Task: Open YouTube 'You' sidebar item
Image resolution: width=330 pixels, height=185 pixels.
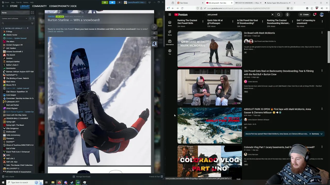Action: pyautogui.click(x=170, y=52)
